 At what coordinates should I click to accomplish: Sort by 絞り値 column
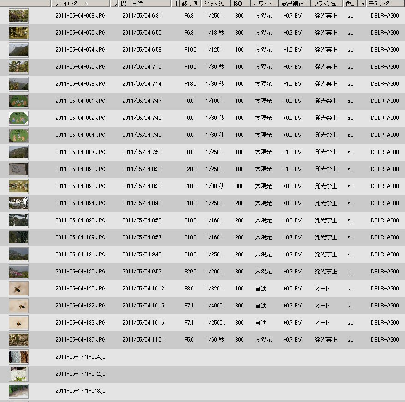coord(189,4)
